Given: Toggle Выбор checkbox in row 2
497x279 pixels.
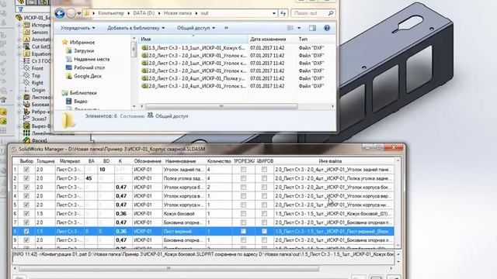Looking at the screenshot, I should (x=26, y=178).
